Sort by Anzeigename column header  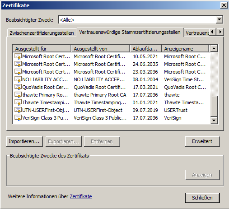coord(185,49)
